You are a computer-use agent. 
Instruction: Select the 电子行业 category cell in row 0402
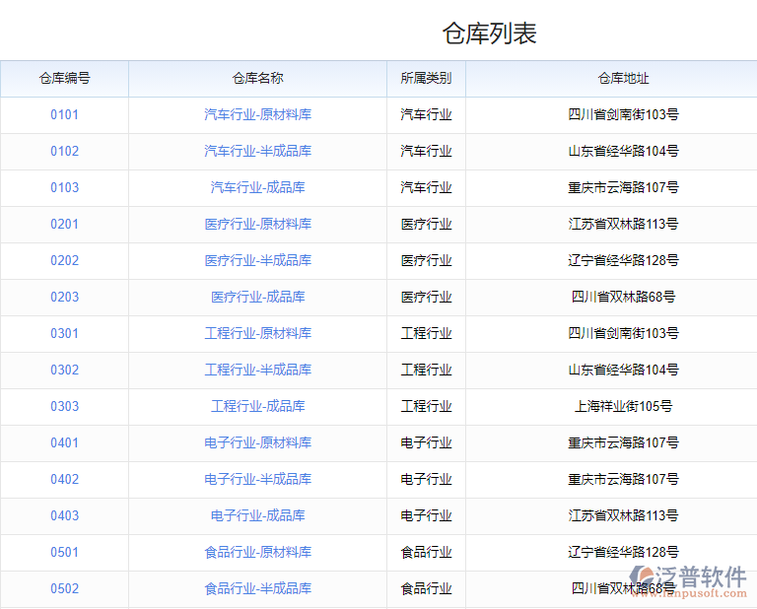(x=426, y=479)
